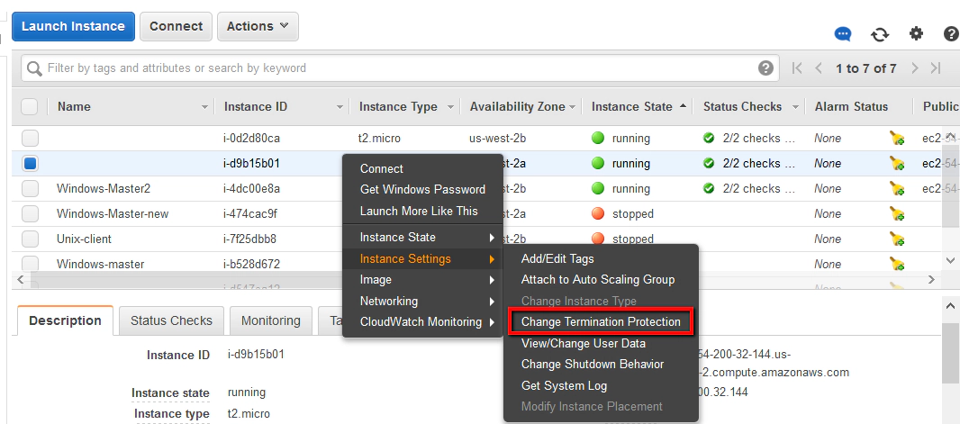The width and height of the screenshot is (960, 424).
Task: Open the help question mark icon
Action: pos(951,33)
